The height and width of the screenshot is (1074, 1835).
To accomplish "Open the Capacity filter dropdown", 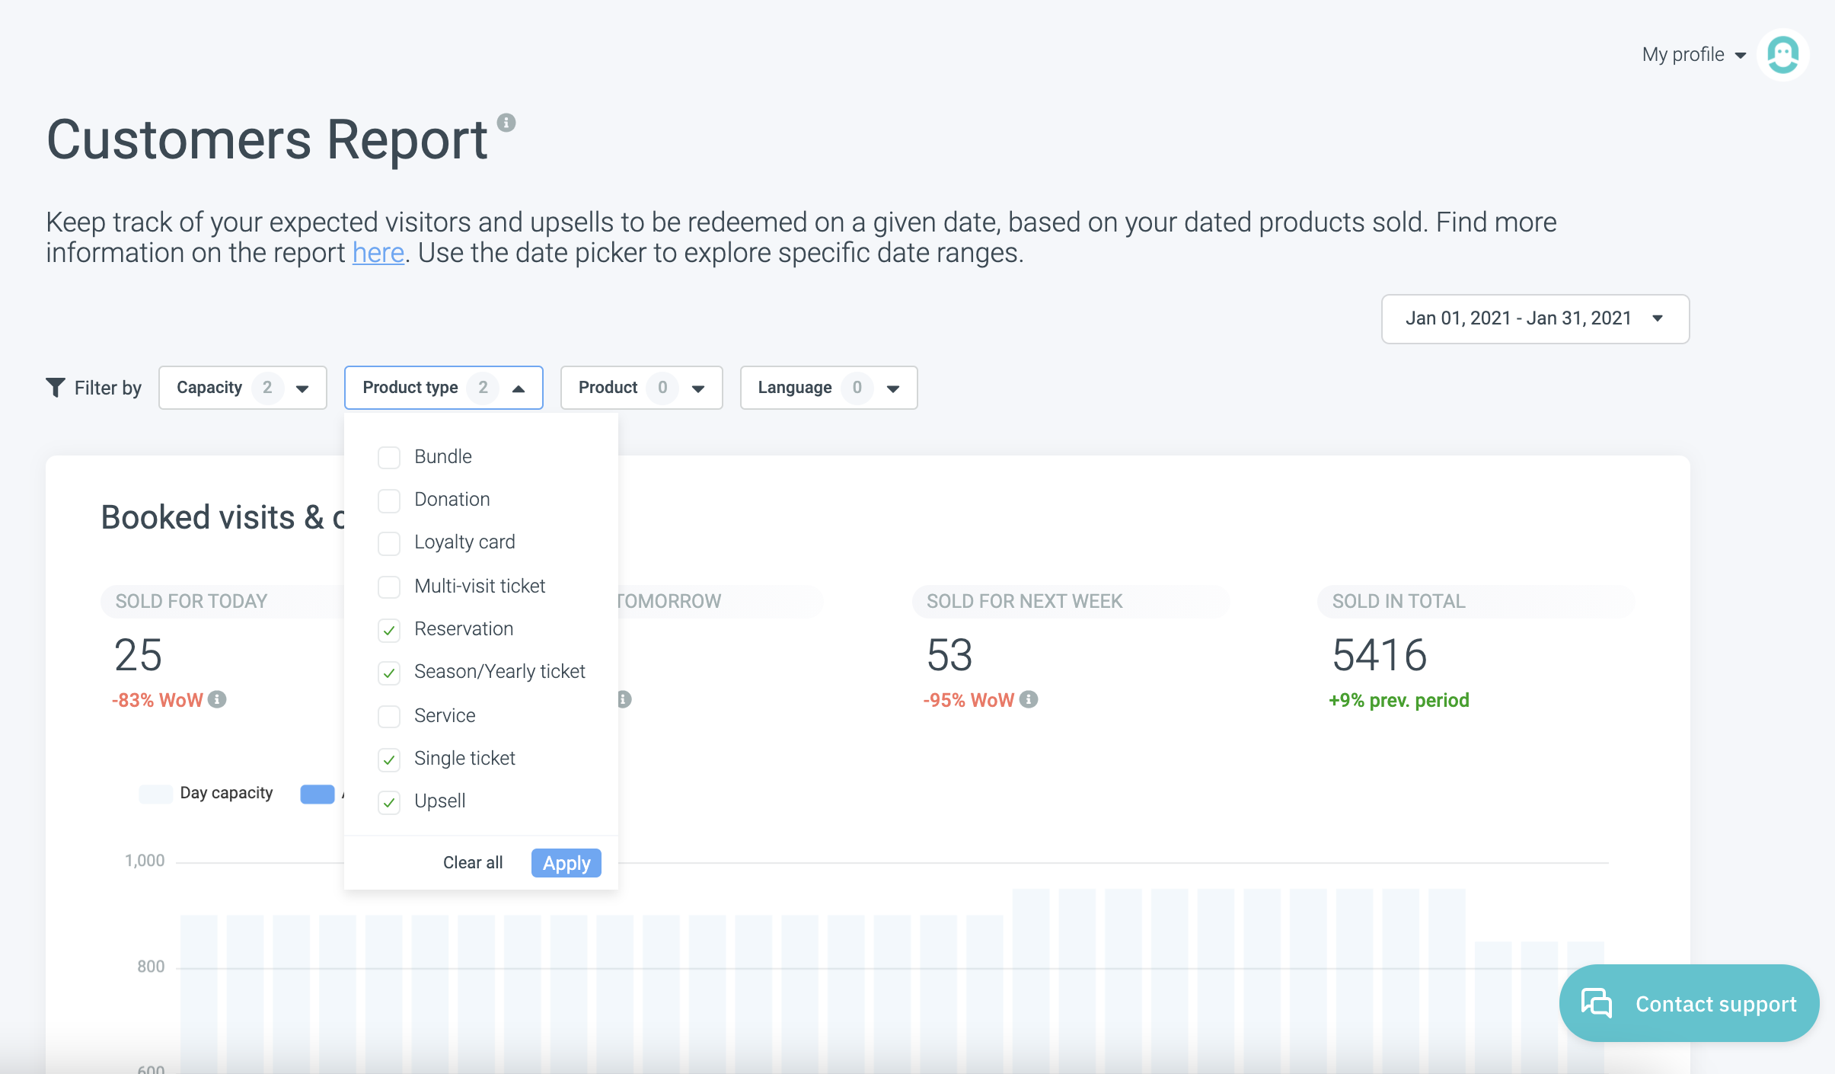I will coord(242,388).
